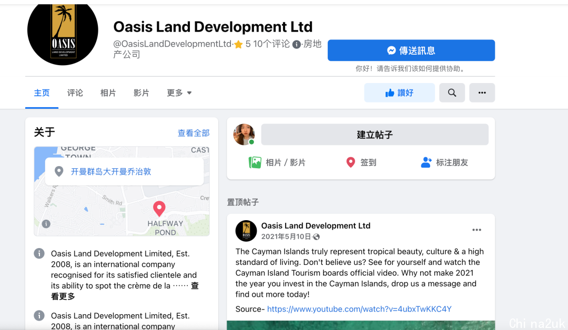Click the second description info icon

(39, 315)
